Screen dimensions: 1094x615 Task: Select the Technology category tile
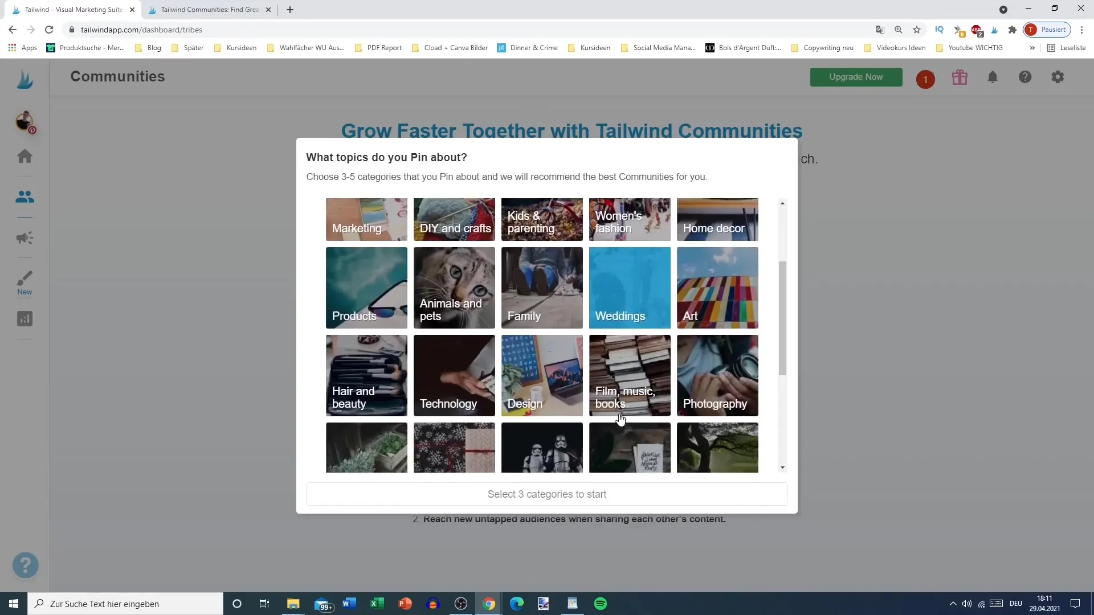click(x=454, y=375)
